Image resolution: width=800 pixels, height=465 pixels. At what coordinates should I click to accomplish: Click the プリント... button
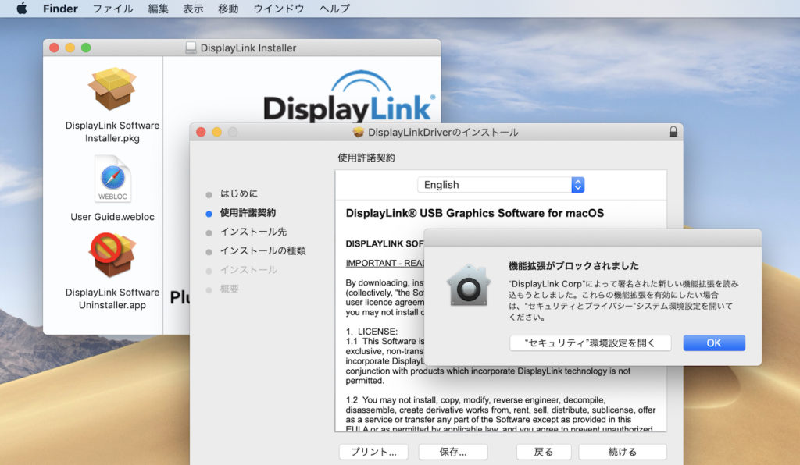pyautogui.click(x=373, y=452)
